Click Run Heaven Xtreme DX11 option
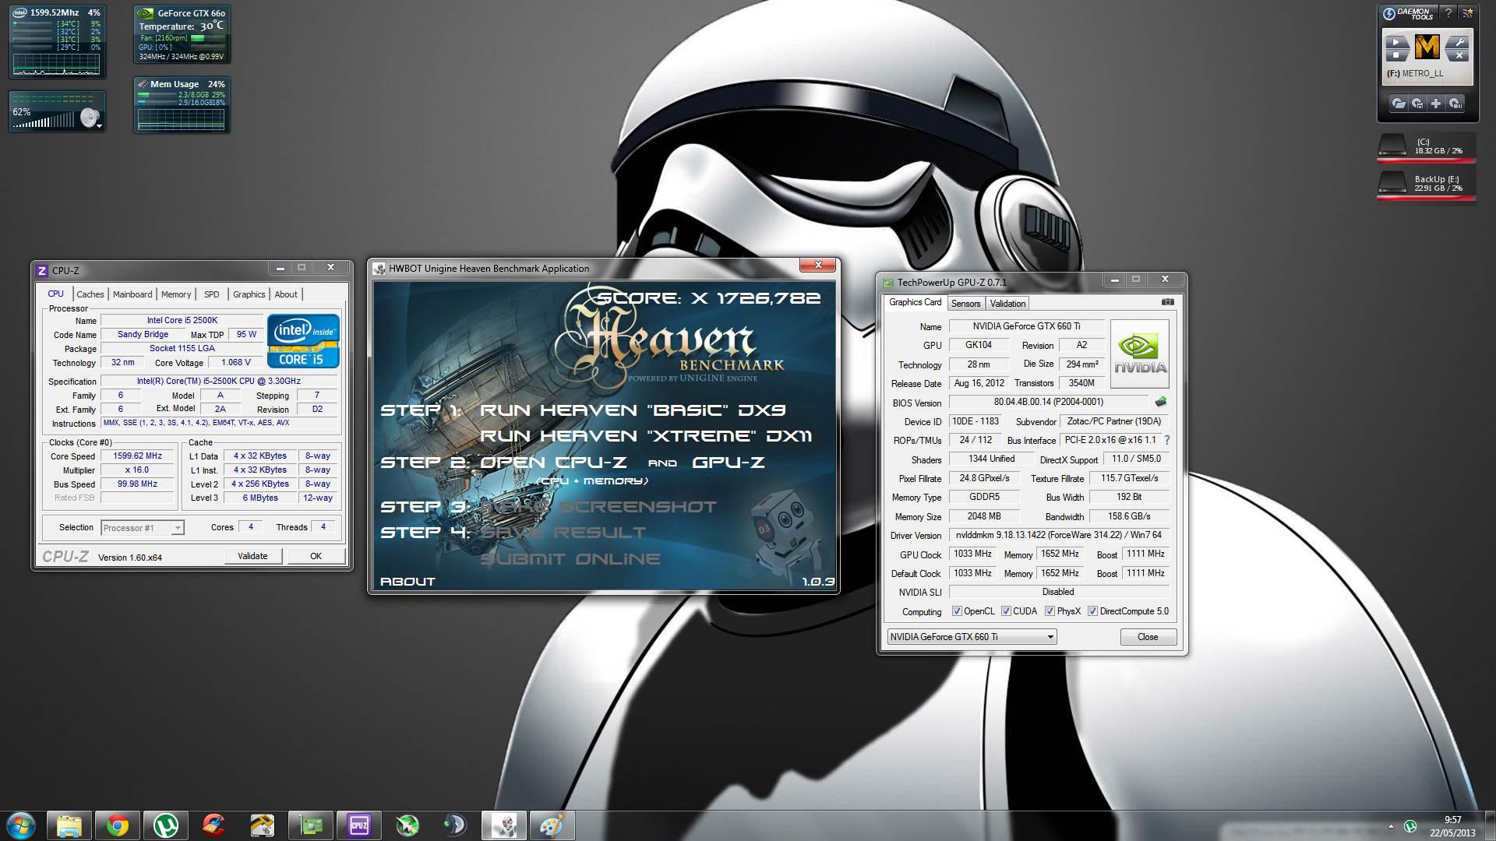The image size is (1496, 841). (x=646, y=436)
